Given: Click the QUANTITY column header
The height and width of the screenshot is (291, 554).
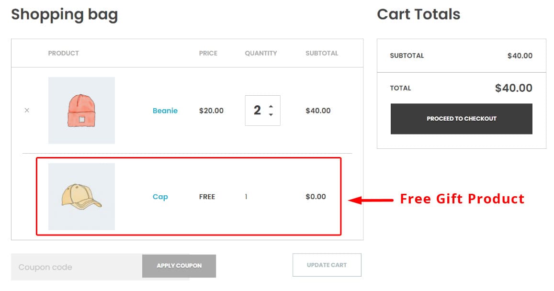Looking at the screenshot, I should (260, 53).
